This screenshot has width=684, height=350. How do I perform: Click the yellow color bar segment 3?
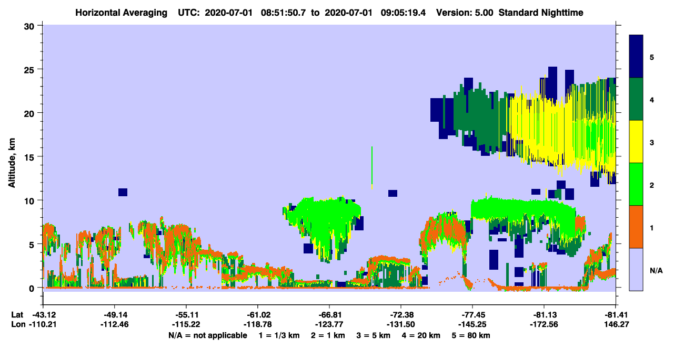click(x=636, y=142)
